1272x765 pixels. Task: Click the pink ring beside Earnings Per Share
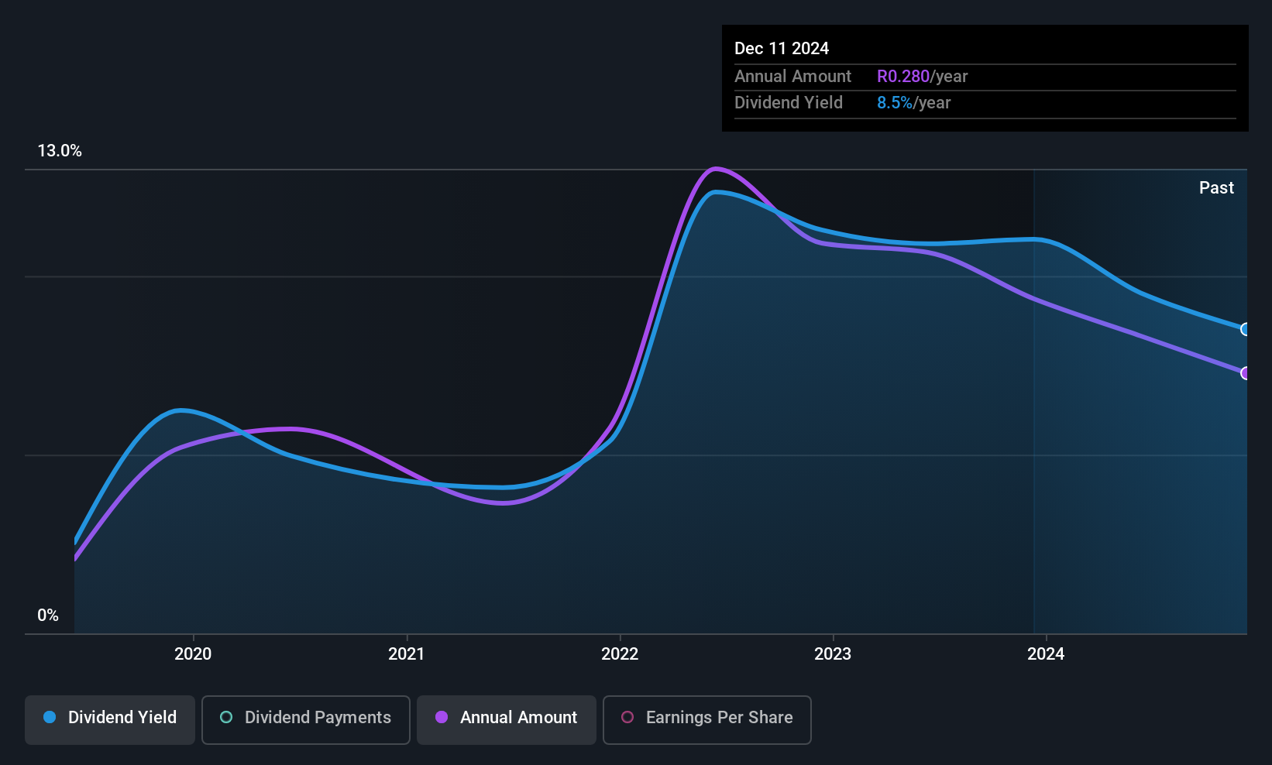627,718
